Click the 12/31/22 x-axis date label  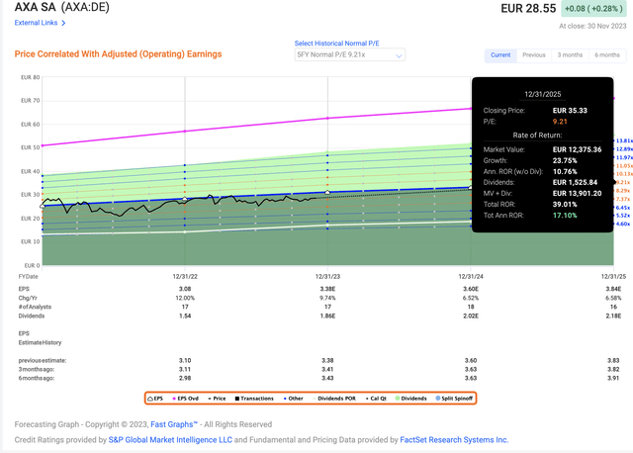tap(185, 276)
